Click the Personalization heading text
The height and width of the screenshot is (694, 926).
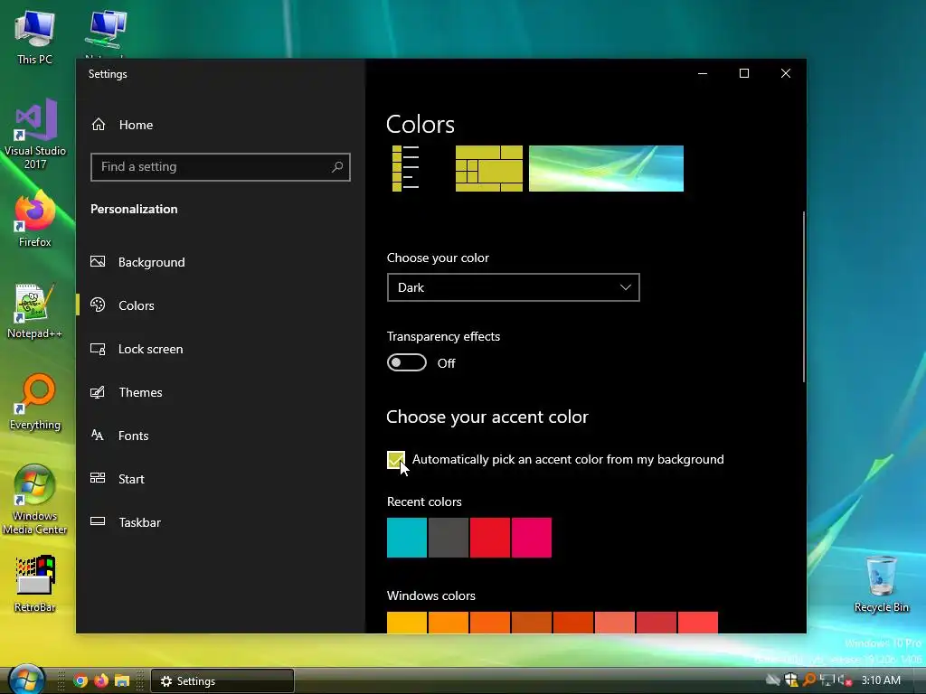tap(134, 209)
